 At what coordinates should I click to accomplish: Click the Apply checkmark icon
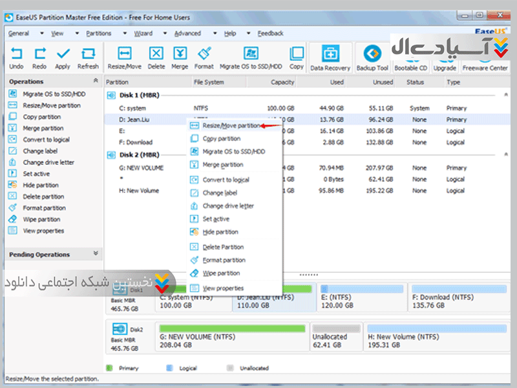(63, 55)
